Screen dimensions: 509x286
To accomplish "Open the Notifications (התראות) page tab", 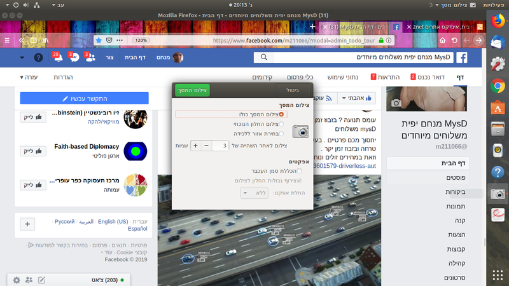I will click(386, 77).
